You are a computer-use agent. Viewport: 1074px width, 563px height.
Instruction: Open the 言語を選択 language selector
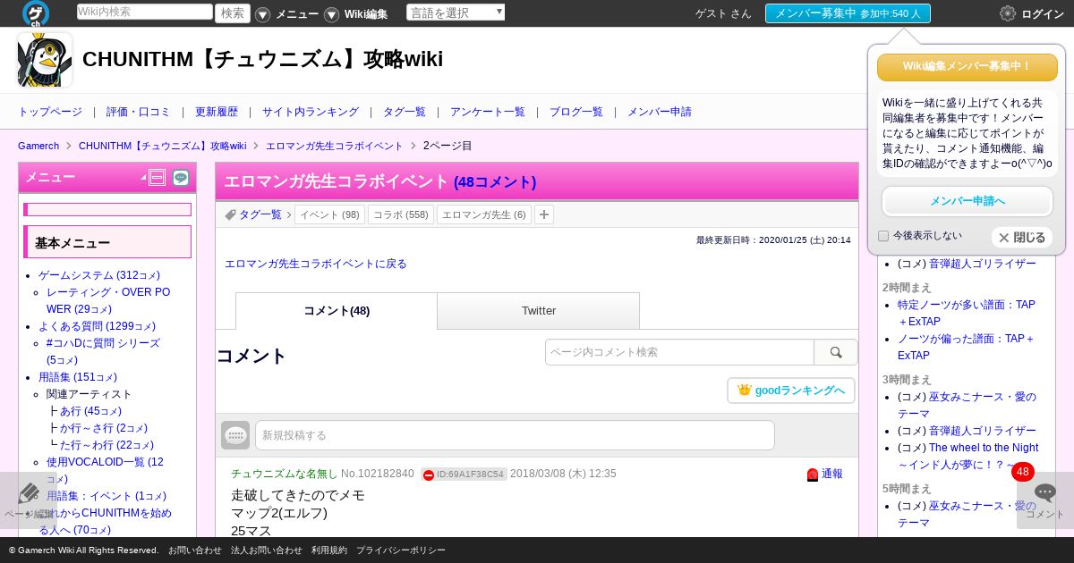456,13
